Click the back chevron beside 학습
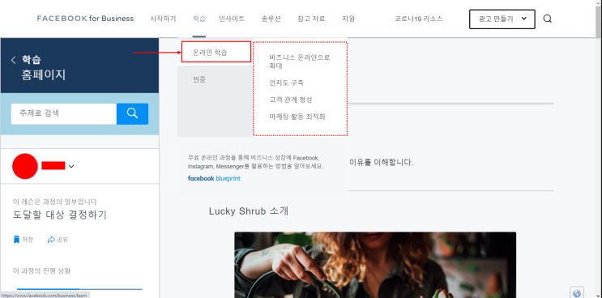Screen dimensions: 602x298 (14, 60)
